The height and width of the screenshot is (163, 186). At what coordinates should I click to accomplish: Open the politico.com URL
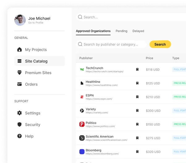(x=100, y=126)
